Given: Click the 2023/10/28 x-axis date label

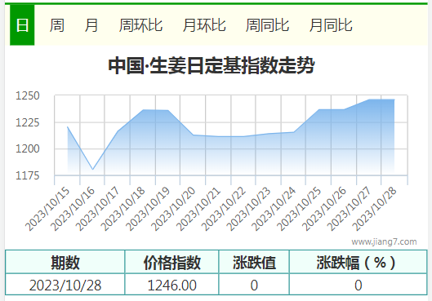Looking at the screenshot, I should tap(375, 209).
